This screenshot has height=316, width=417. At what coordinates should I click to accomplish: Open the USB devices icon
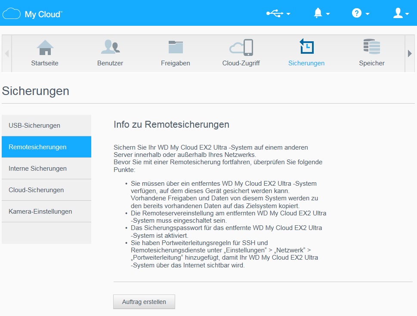pyautogui.click(x=275, y=13)
